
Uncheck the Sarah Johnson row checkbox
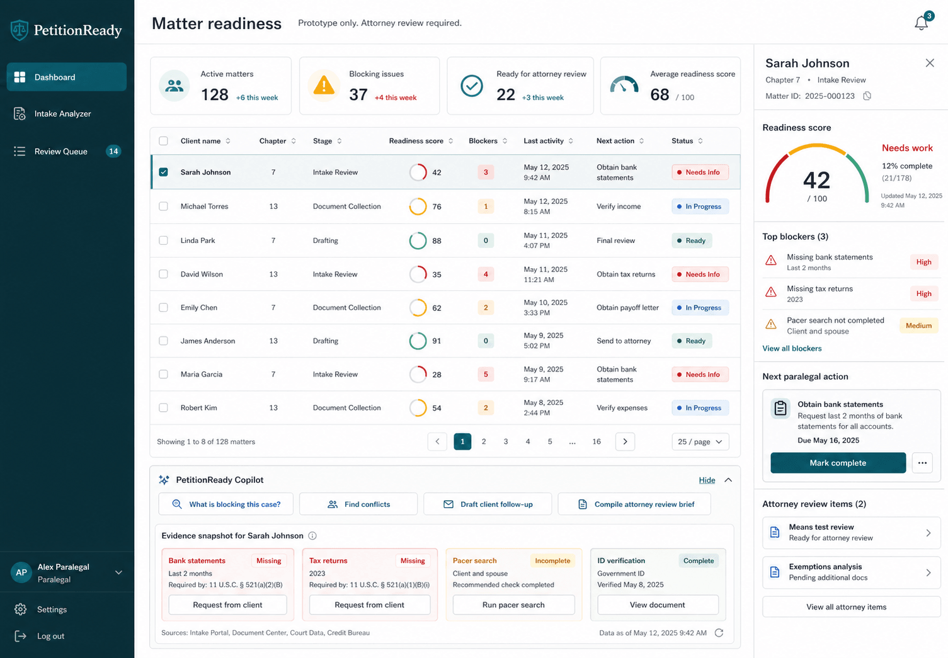point(163,172)
